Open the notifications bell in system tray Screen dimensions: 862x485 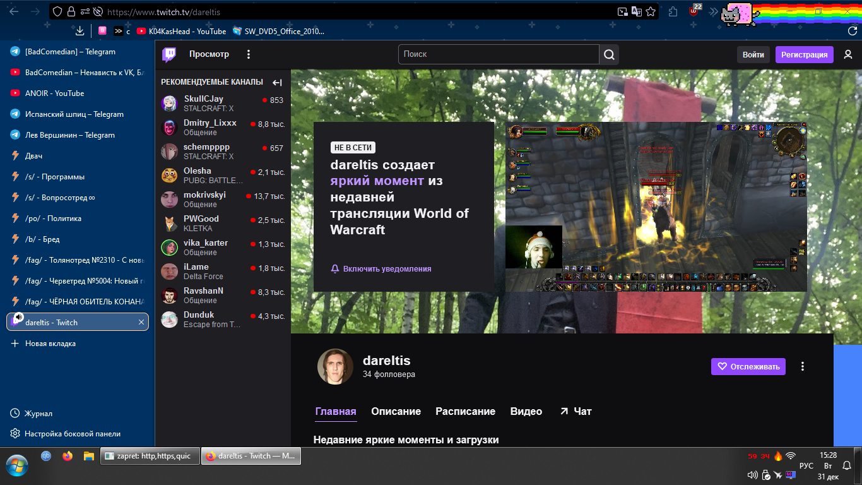point(847,466)
